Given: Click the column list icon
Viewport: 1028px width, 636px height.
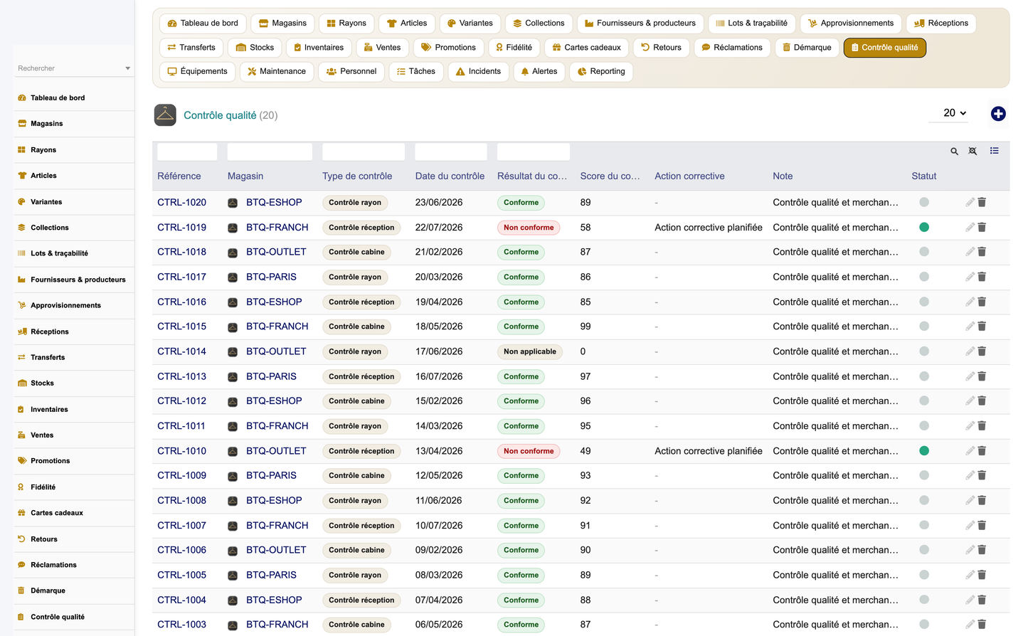Looking at the screenshot, I should pos(994,151).
